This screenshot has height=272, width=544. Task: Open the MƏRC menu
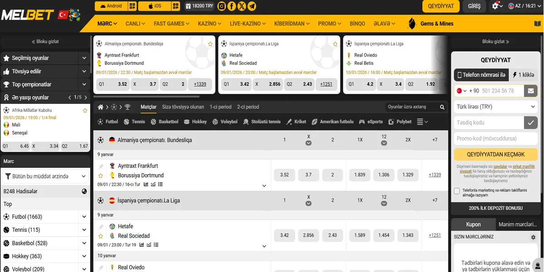coord(107,24)
